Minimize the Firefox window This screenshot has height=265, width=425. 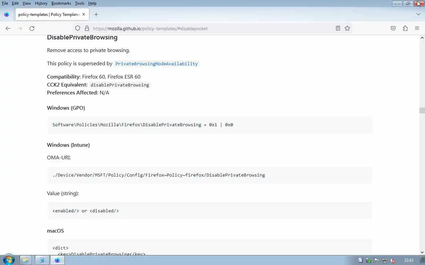(x=397, y=3)
